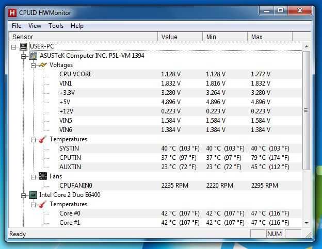Minimize the HWMonitor window

[267, 10]
